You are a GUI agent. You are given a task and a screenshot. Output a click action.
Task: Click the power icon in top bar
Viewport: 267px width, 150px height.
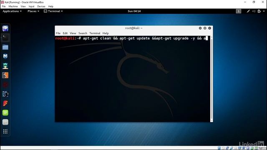pyautogui.click(x=259, y=11)
